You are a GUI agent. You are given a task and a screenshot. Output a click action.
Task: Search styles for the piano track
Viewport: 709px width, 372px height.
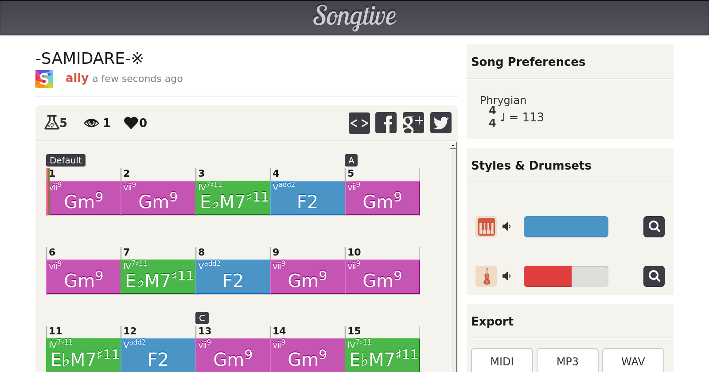[654, 227]
